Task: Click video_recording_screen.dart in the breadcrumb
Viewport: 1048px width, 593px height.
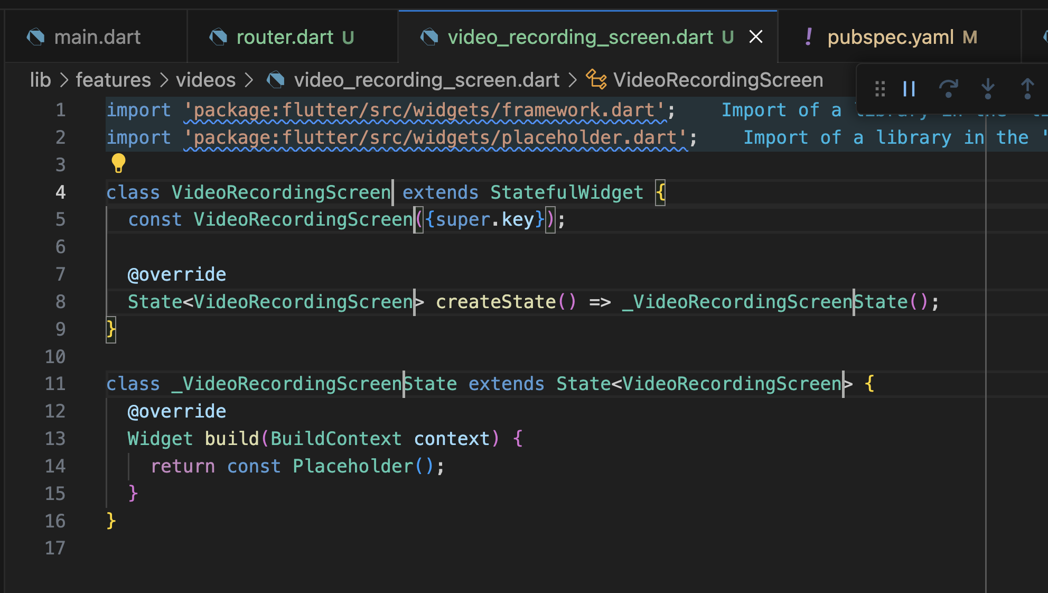Action: pyautogui.click(x=426, y=80)
